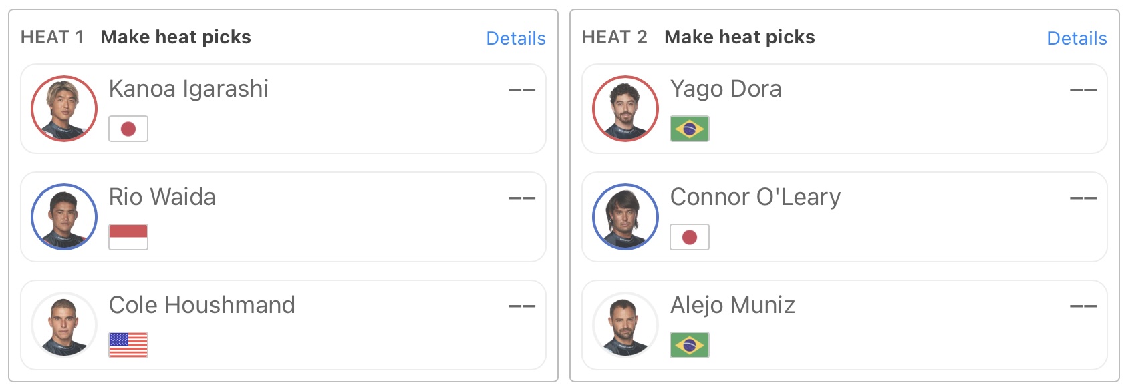
Task: Click Indonesia flag icon under Rio Waida
Action: coord(128,237)
